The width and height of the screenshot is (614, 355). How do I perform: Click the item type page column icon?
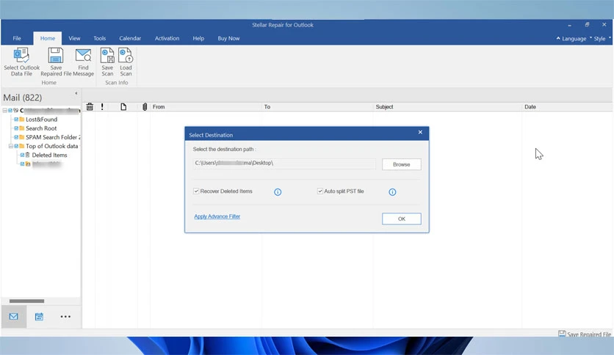point(123,107)
